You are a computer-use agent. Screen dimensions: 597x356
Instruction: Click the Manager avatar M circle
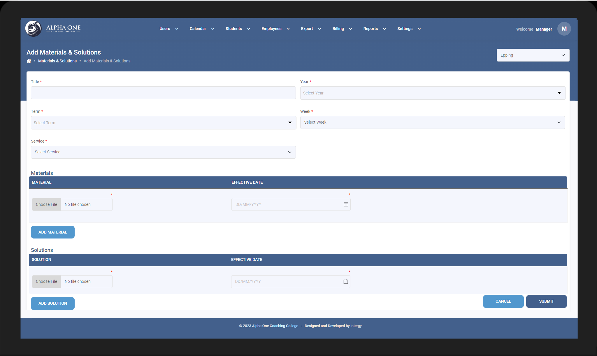[x=564, y=29]
